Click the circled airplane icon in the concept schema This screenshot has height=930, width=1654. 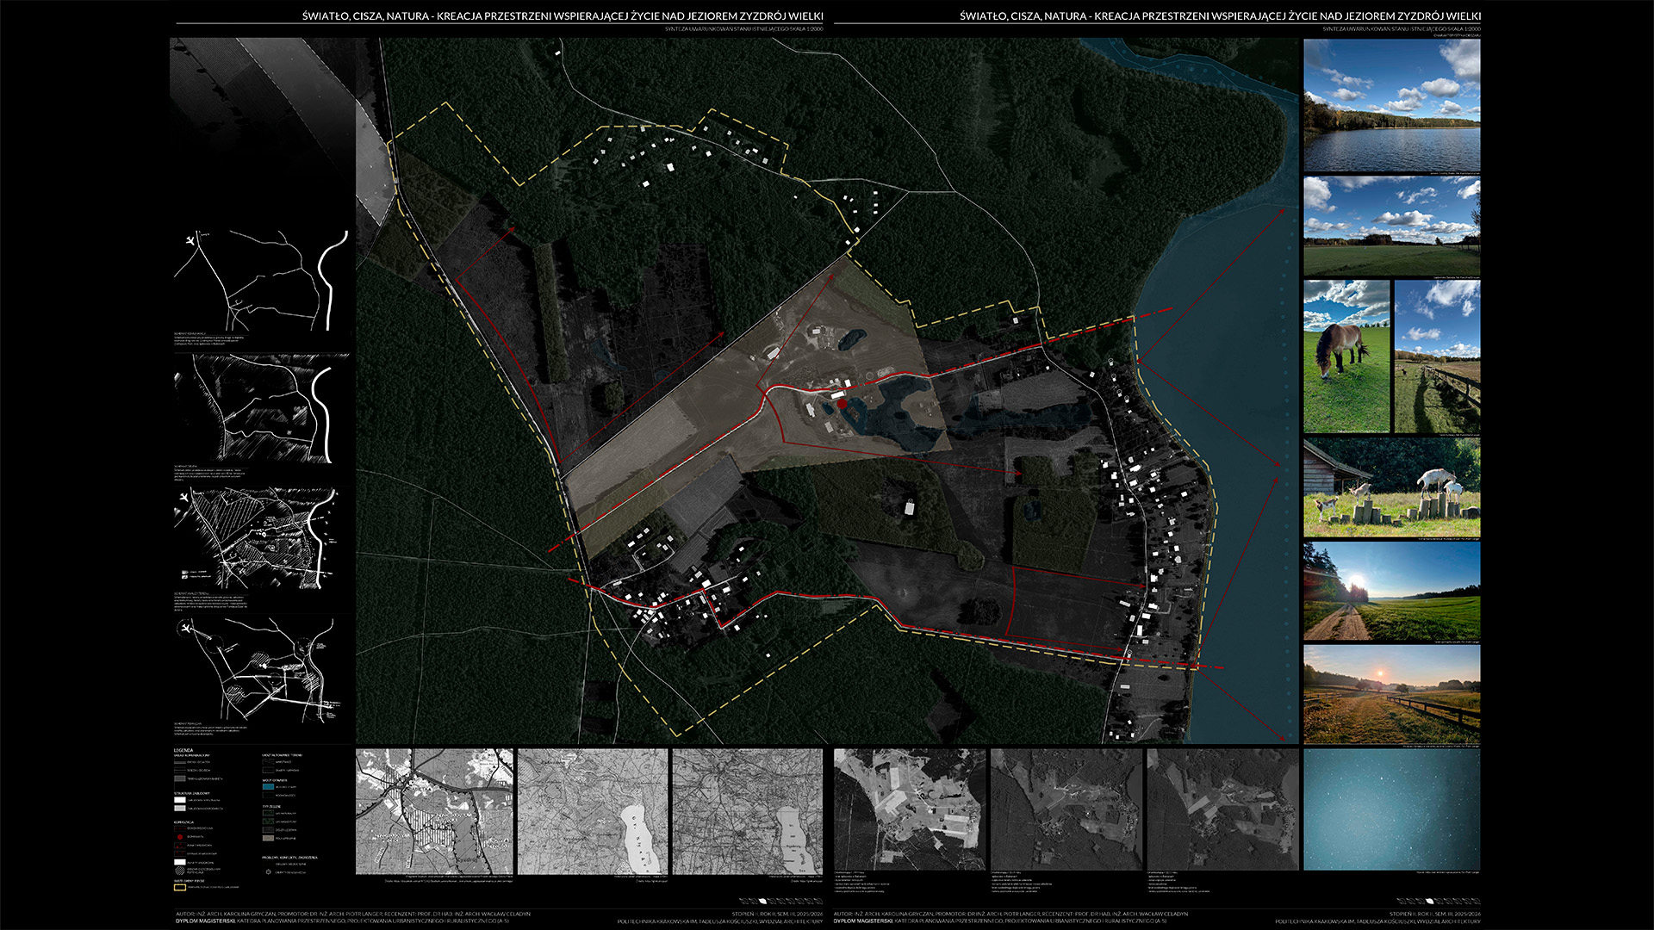pyautogui.click(x=186, y=629)
